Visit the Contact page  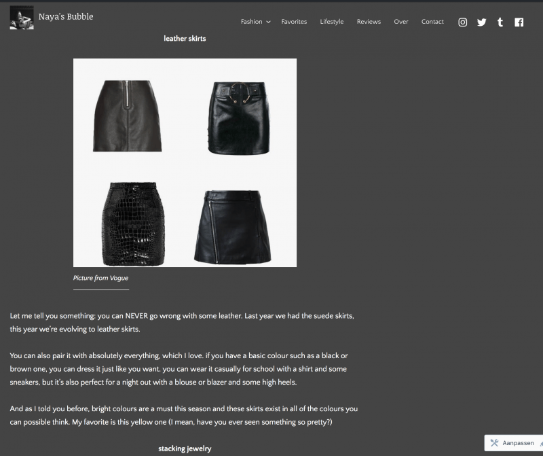click(432, 22)
